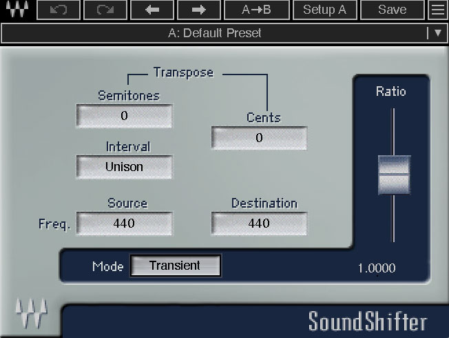449x338 pixels.
Task: Switch setup with the Setup A button
Action: (325, 10)
